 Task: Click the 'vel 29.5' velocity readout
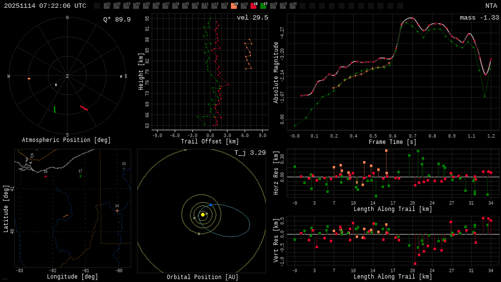(x=252, y=18)
